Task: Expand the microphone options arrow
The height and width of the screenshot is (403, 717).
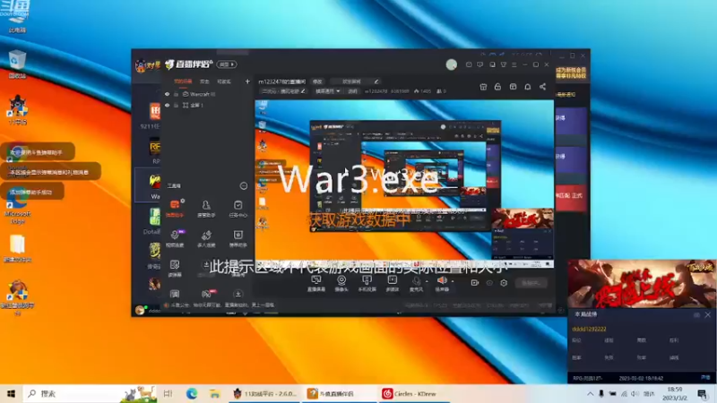Action: 427,281
